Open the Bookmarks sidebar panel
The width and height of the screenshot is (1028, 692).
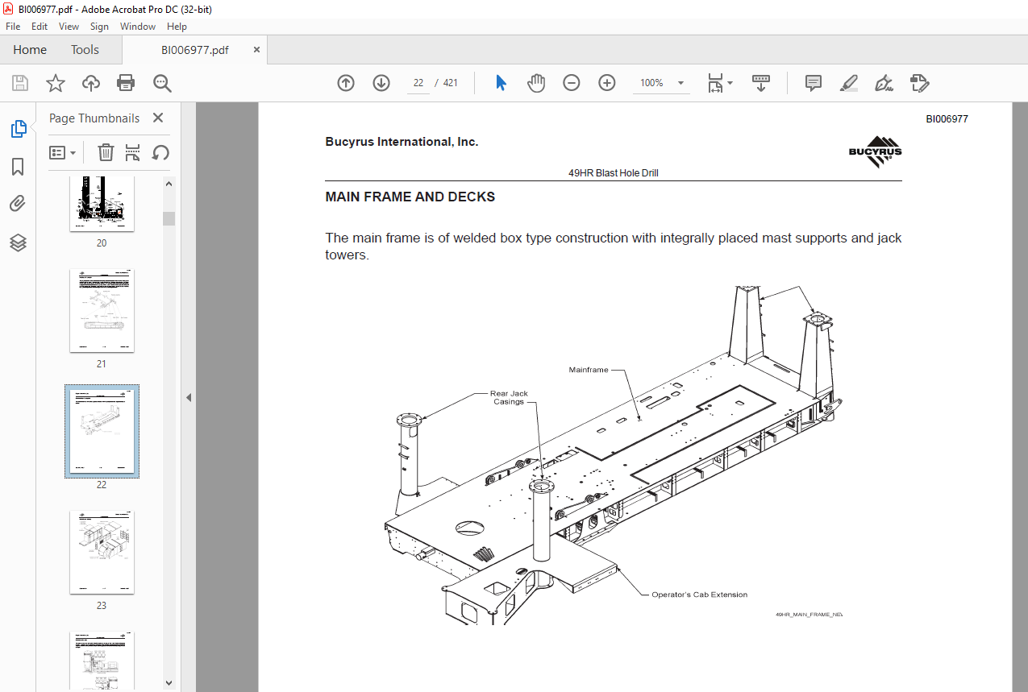(x=18, y=167)
